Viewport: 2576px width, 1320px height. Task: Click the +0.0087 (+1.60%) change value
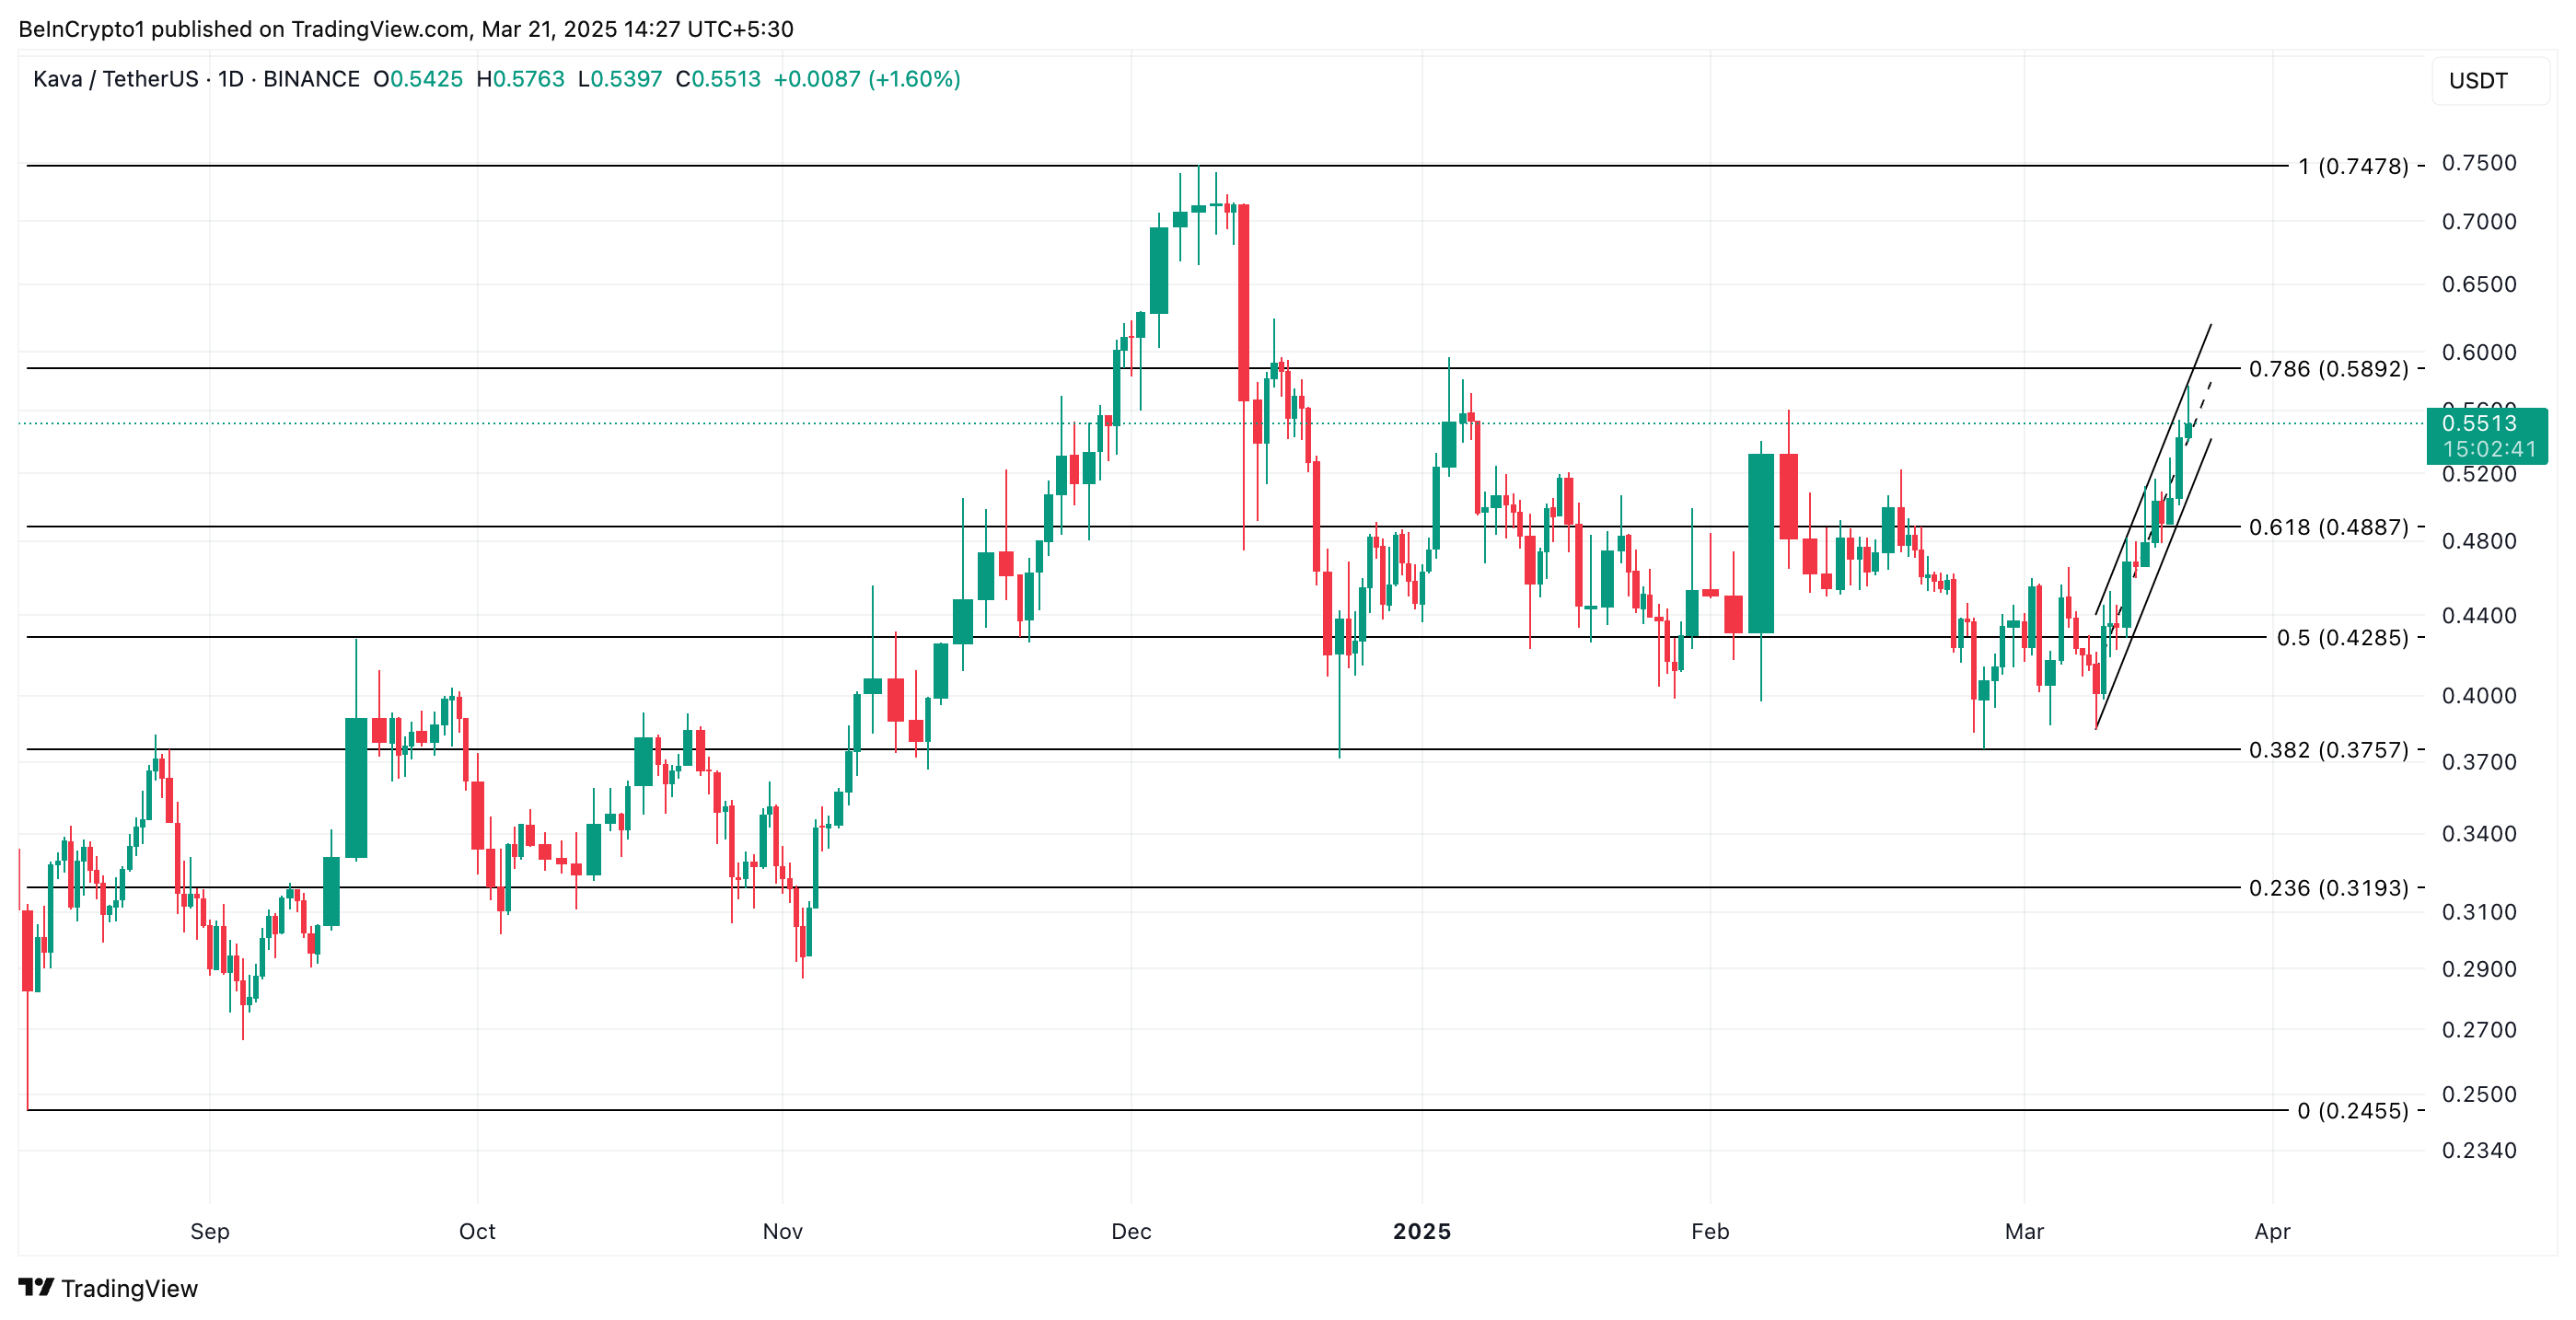(867, 79)
